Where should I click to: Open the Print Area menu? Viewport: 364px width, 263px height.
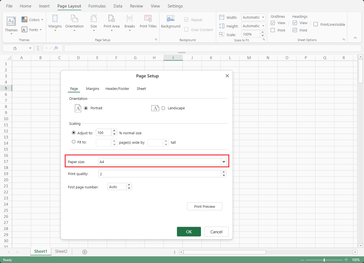[111, 23]
